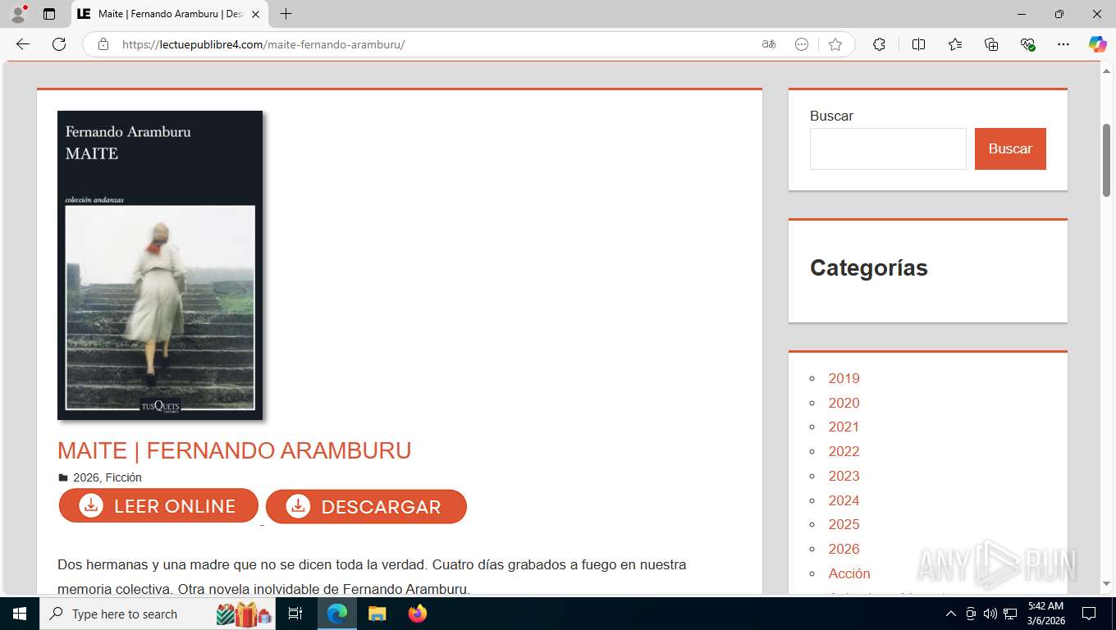Launch the Copilot sidebar icon

pos(1097,44)
